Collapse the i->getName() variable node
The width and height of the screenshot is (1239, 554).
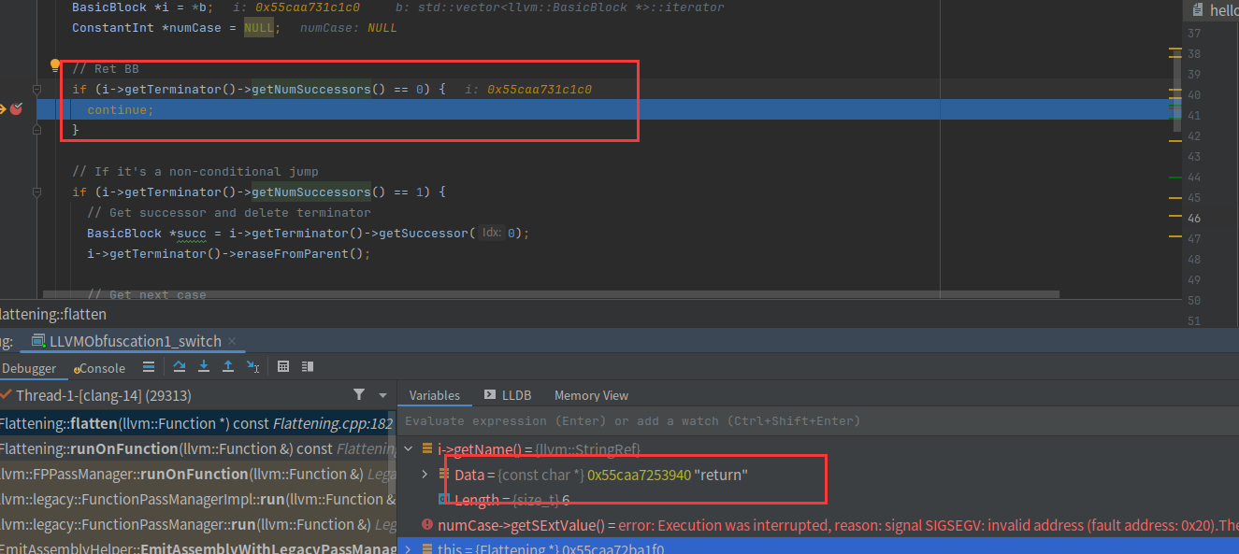click(x=410, y=449)
